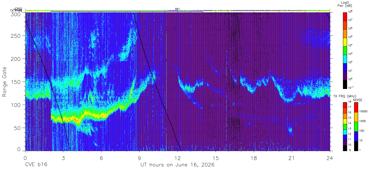Click the range gate tick label '250'

click(x=16, y=36)
